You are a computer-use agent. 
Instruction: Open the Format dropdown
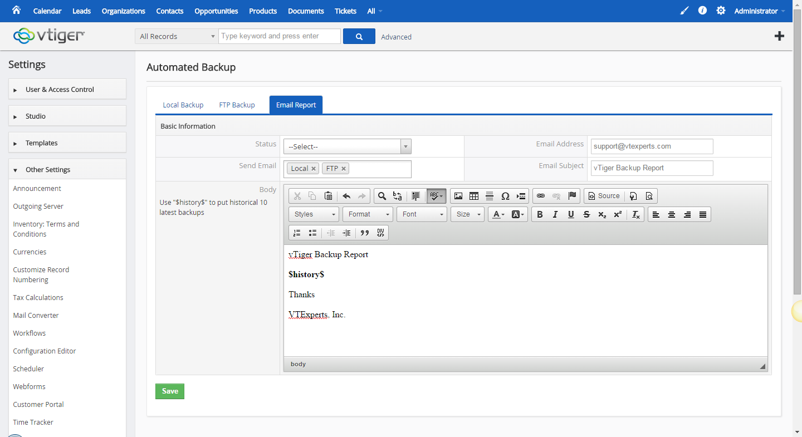tap(368, 214)
